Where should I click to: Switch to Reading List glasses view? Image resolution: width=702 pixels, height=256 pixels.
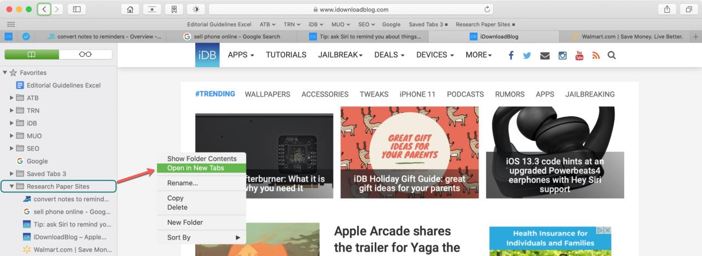[85, 54]
